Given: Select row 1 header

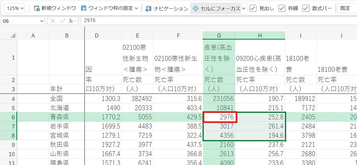Looking at the screenshot, I should coord(8,57).
